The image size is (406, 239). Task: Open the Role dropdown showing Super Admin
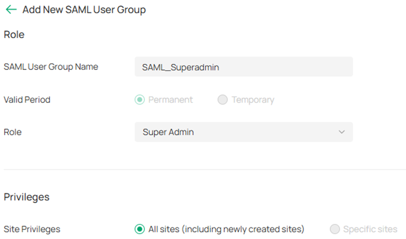pos(244,132)
